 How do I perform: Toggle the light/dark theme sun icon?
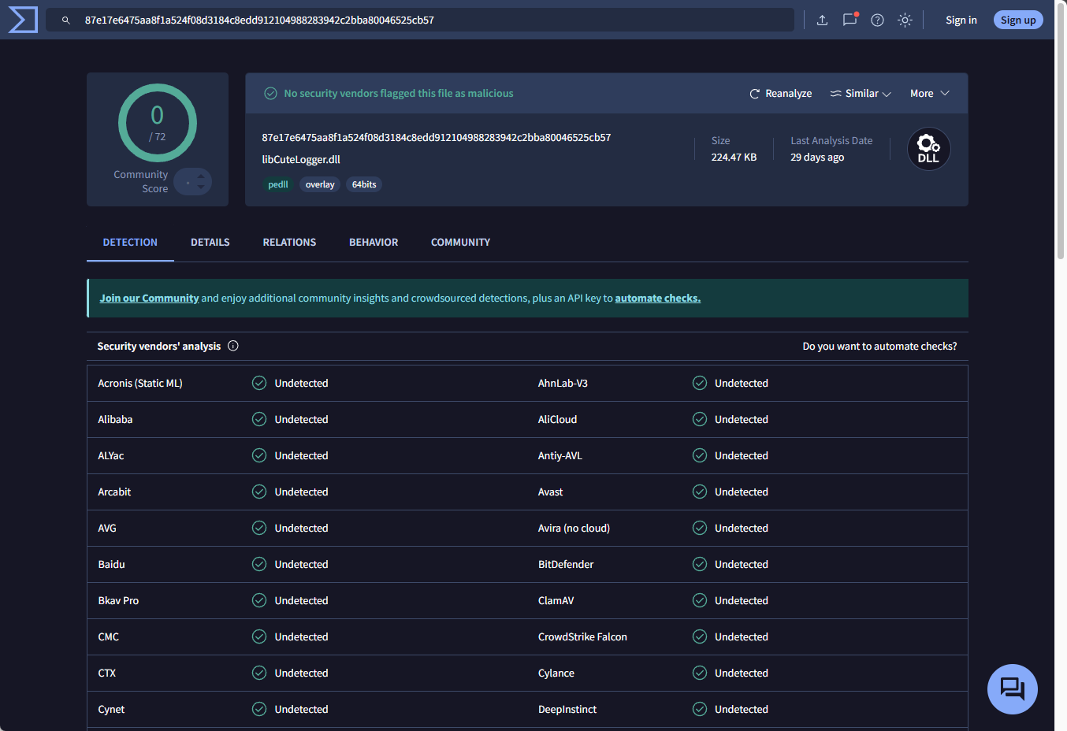[905, 20]
